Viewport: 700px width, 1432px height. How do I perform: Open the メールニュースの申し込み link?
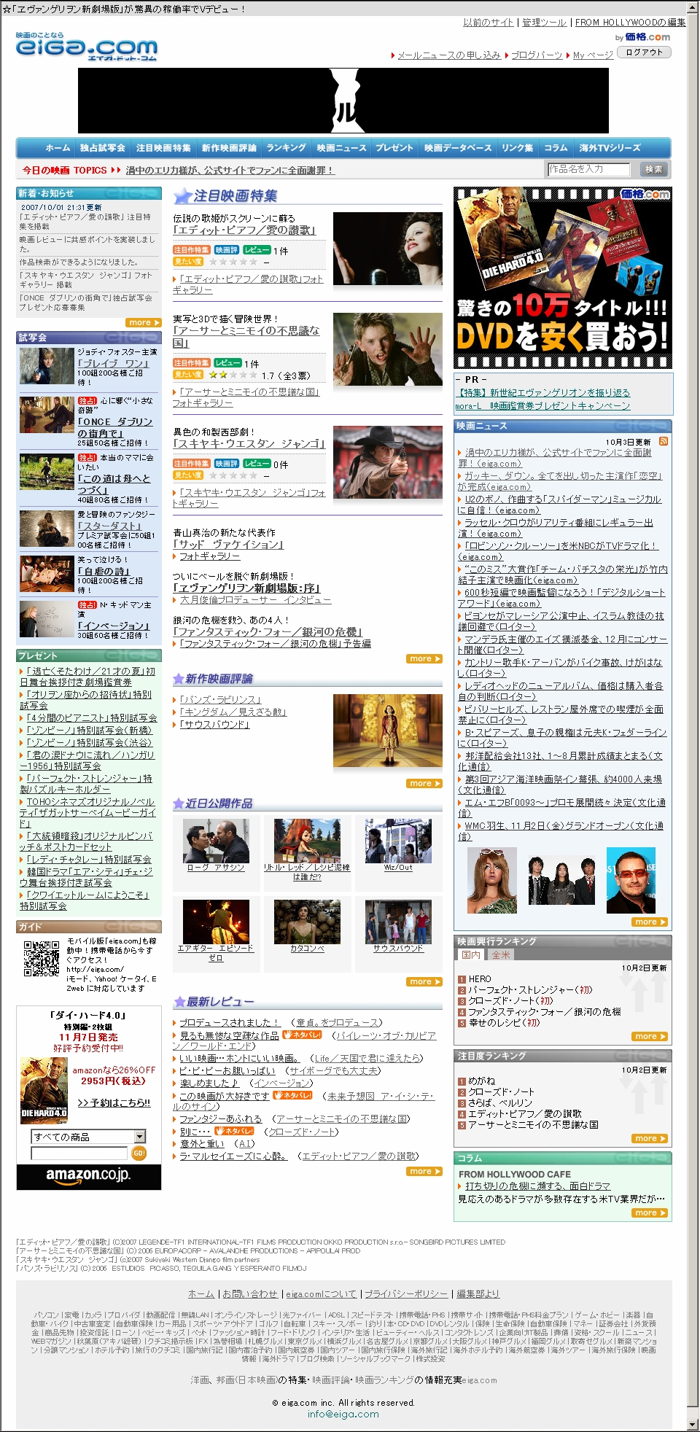click(x=448, y=55)
